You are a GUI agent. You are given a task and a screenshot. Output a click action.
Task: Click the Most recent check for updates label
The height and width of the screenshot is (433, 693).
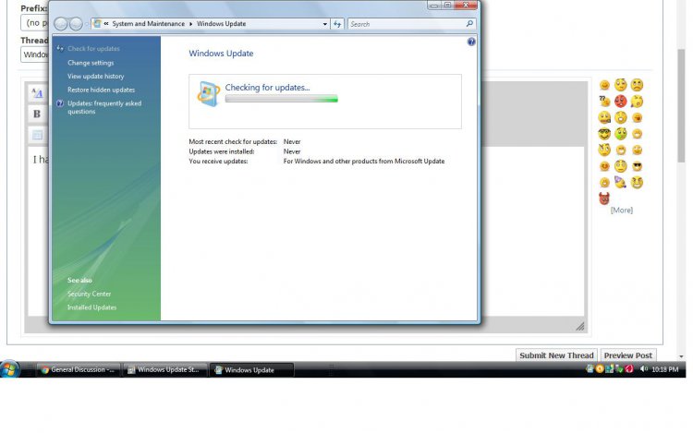pyautogui.click(x=233, y=141)
